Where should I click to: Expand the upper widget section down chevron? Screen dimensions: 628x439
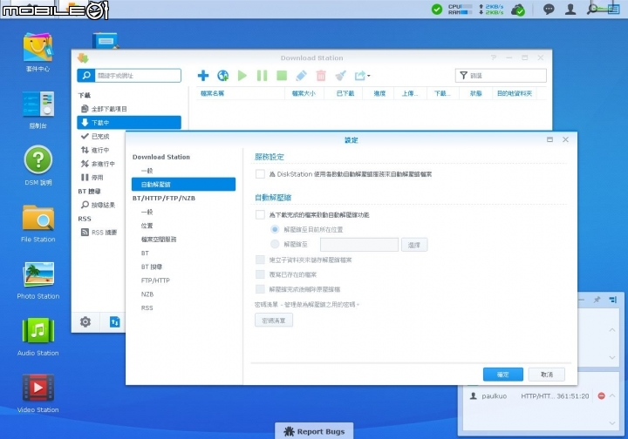[612, 357]
